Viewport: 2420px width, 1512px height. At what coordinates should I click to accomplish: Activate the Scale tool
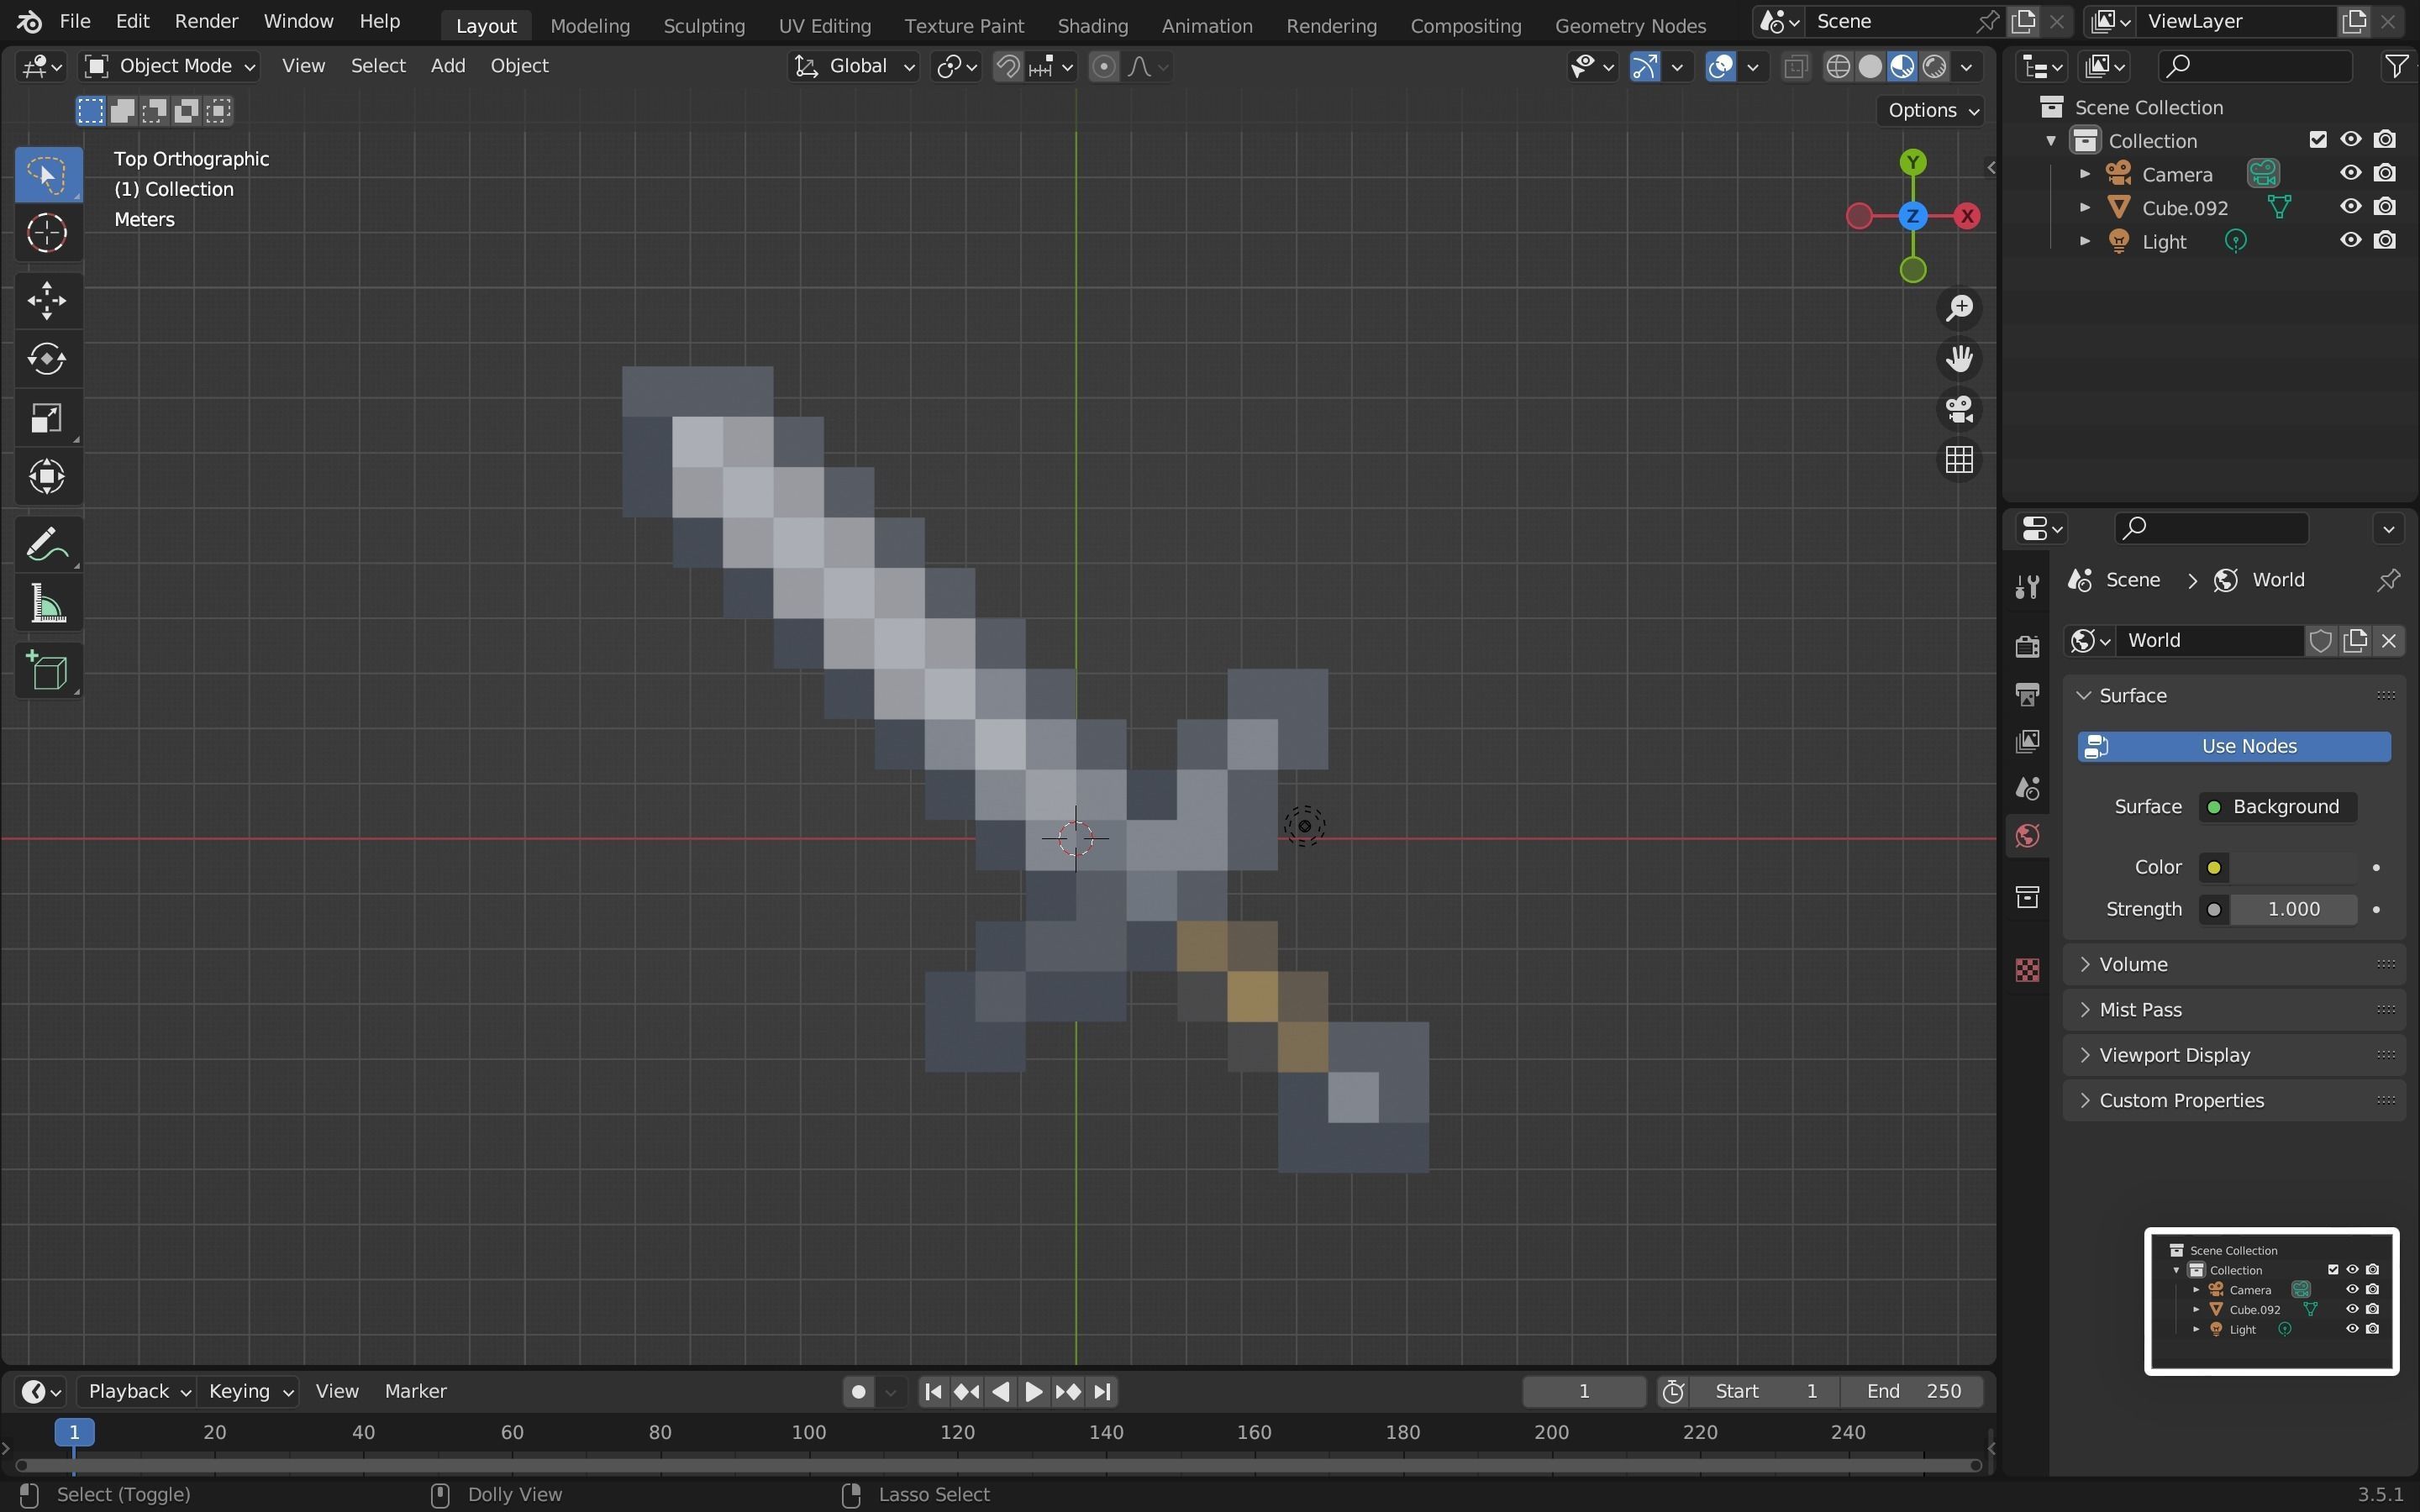[x=47, y=418]
